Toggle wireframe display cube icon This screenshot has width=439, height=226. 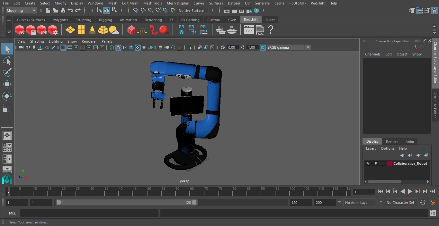tap(112, 47)
